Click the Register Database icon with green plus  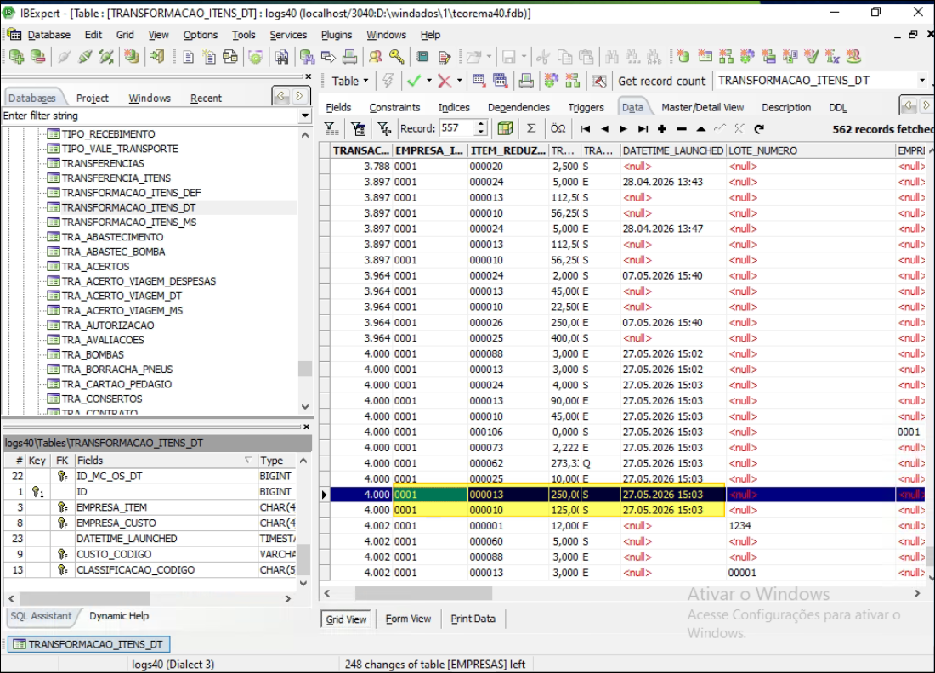click(x=17, y=57)
